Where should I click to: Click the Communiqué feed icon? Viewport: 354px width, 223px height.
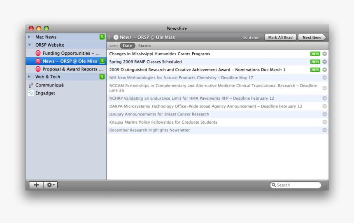click(x=30, y=85)
